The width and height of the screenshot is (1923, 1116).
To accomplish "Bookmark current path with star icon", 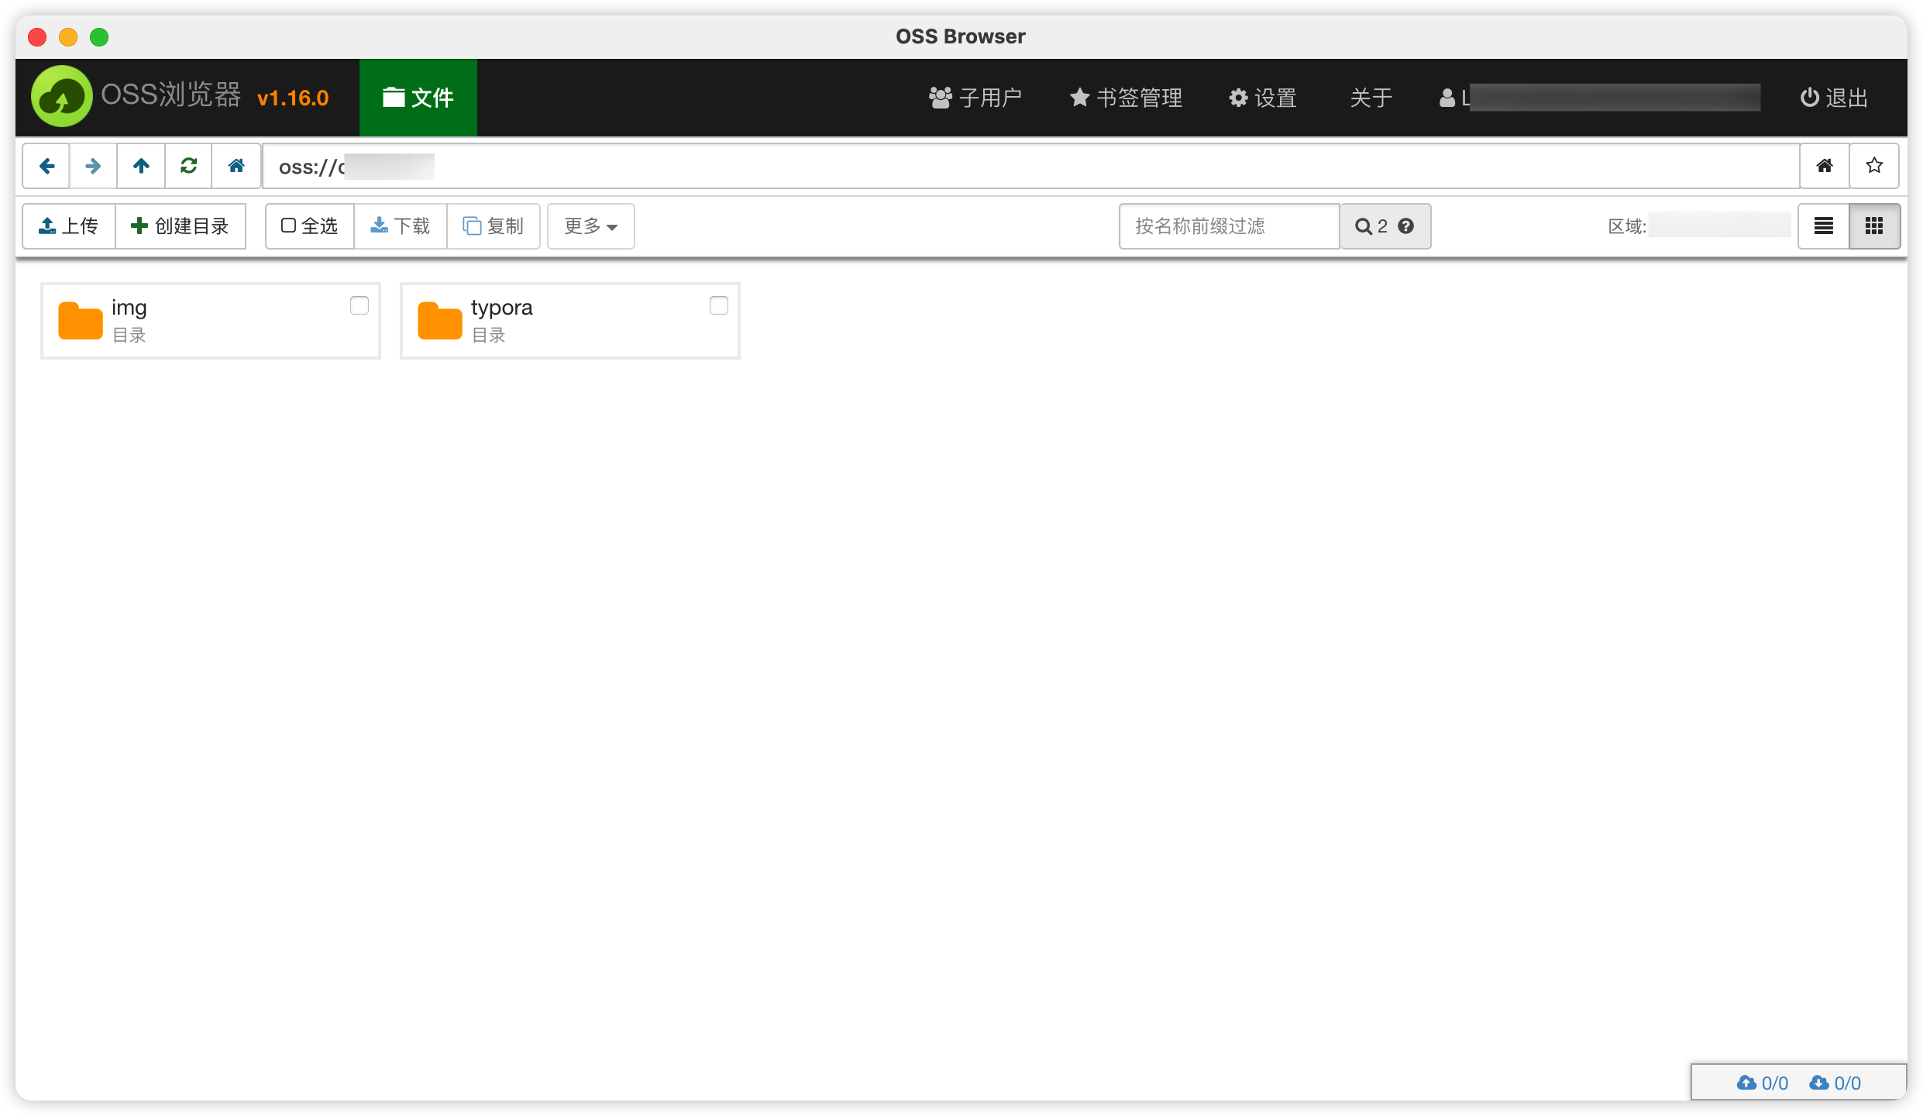I will coord(1874,166).
